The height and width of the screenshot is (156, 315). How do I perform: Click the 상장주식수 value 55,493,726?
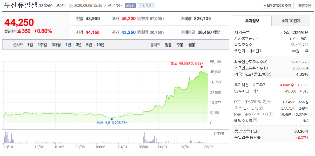click(299, 45)
